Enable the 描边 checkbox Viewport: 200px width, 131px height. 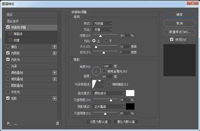[x=8, y=47]
